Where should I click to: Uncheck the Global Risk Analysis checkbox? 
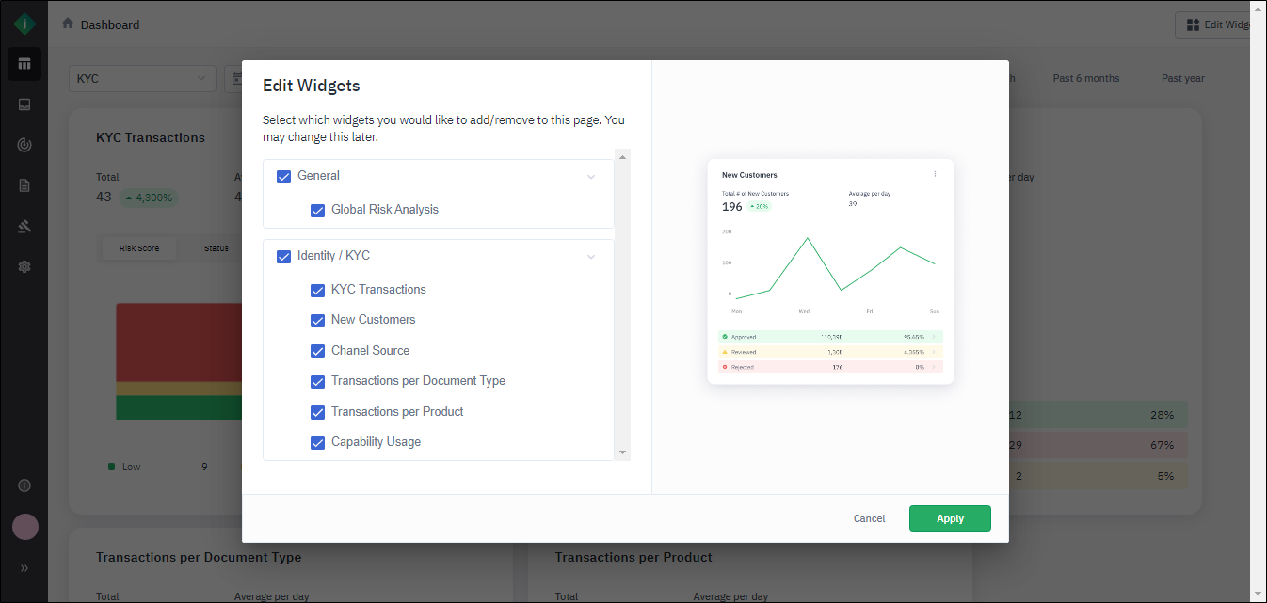click(318, 210)
